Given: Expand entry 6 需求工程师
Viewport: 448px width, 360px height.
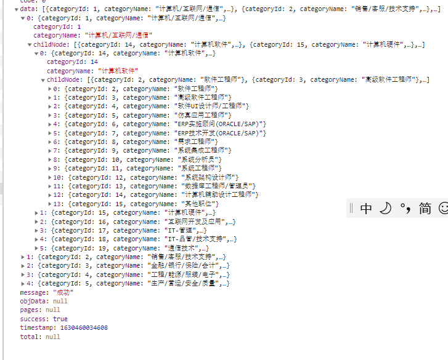Looking at the screenshot, I should click(x=50, y=142).
